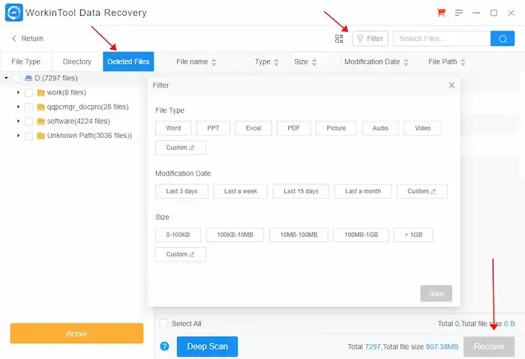
Task: Click the Unknown Path folder icon
Action: pyautogui.click(x=40, y=136)
